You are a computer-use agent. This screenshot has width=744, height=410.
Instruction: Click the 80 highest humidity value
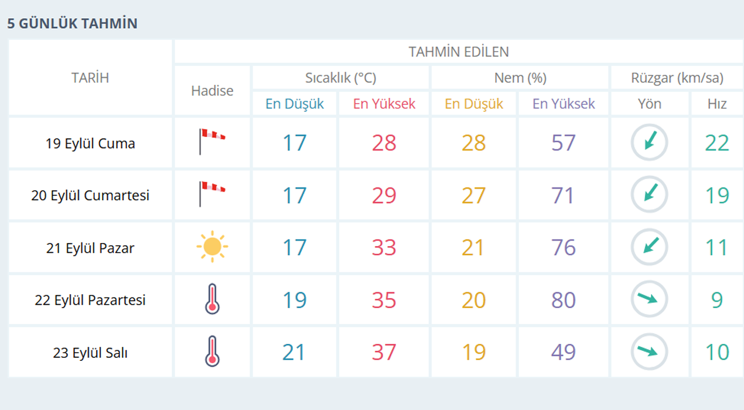coord(564,300)
